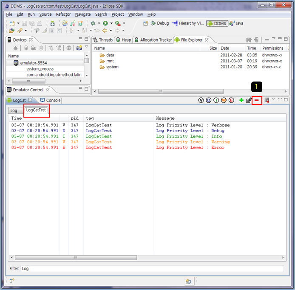
Task: Toggle the Error log level filter
Action: click(x=231, y=100)
